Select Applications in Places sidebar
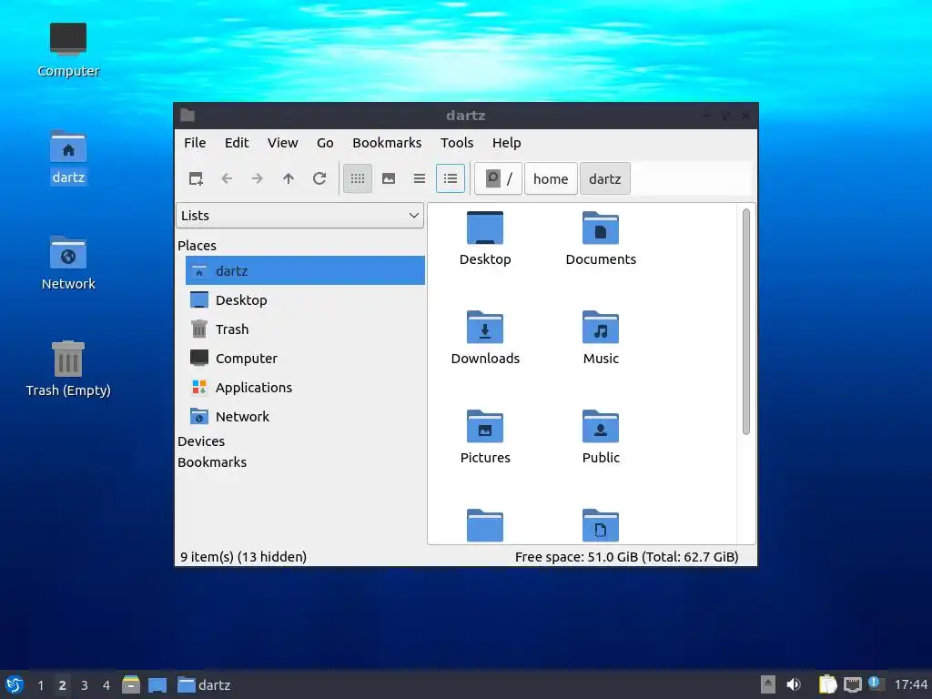Image resolution: width=932 pixels, height=699 pixels. pos(305,387)
